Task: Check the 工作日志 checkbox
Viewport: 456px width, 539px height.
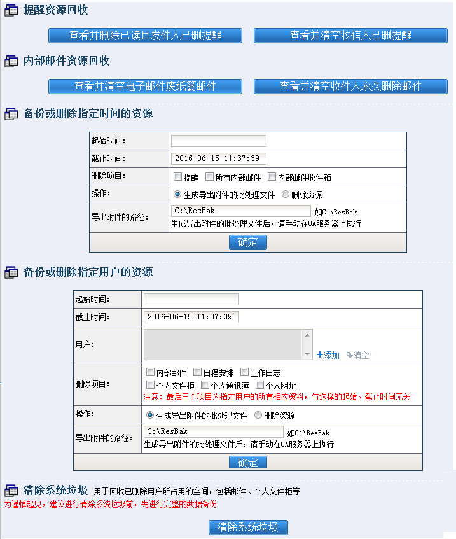Action: coord(244,372)
